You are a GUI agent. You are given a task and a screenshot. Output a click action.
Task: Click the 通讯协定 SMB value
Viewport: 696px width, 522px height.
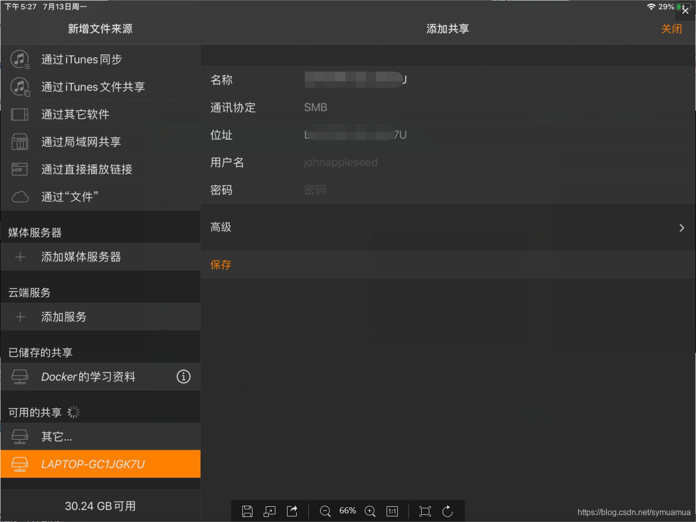click(315, 107)
